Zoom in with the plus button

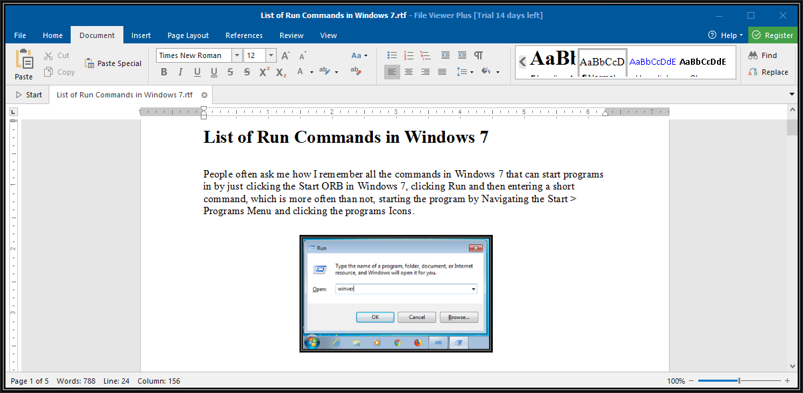786,380
